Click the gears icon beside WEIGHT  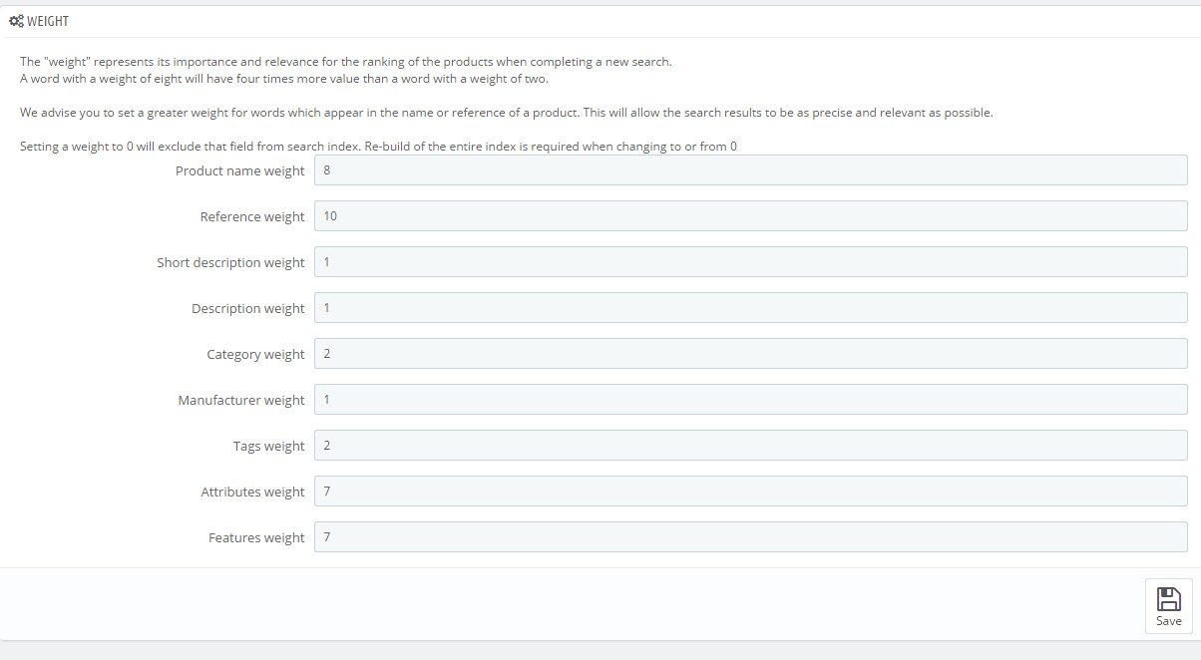[16, 21]
